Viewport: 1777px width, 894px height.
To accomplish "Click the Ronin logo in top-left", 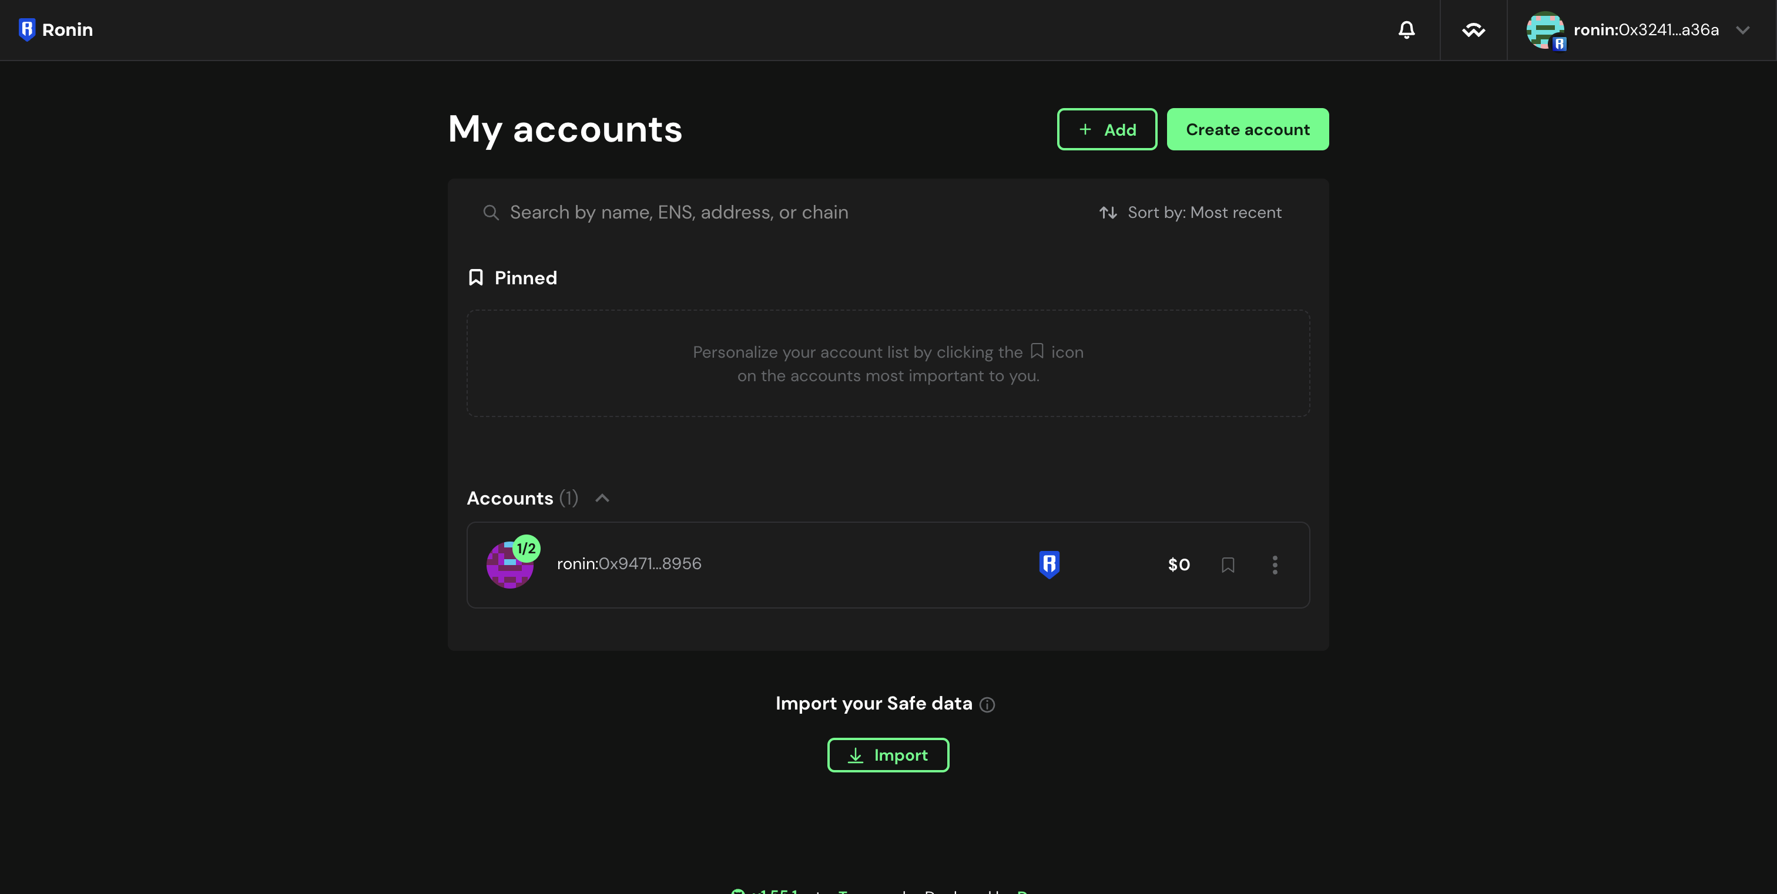I will (x=55, y=29).
